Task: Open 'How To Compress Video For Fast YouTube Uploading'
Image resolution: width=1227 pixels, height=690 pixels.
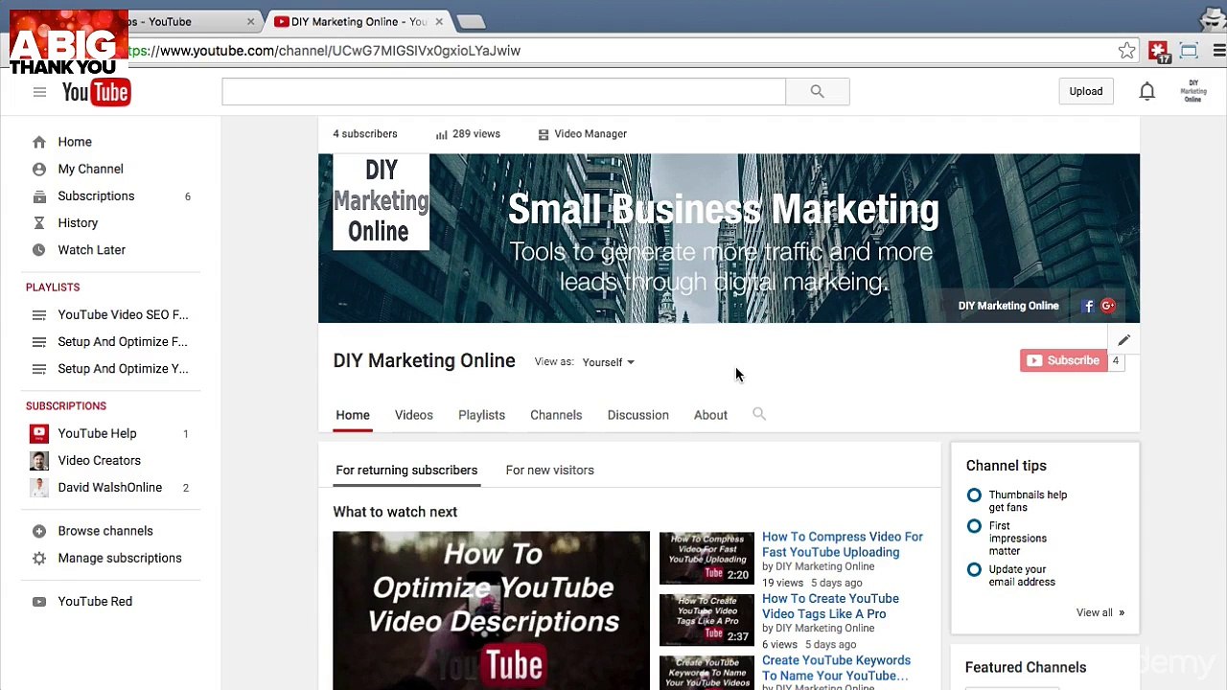Action: tap(843, 544)
